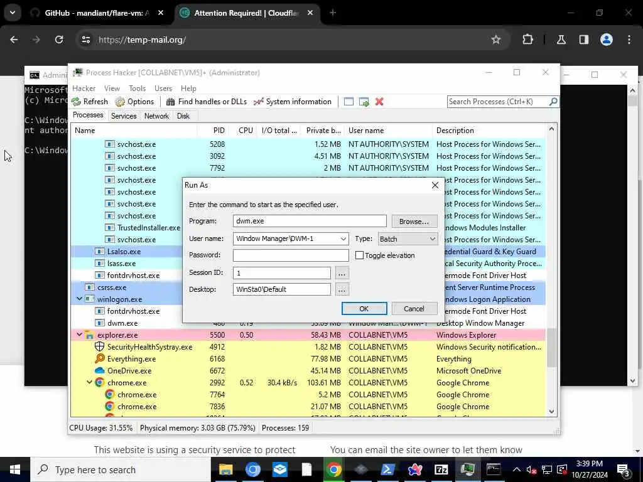The width and height of the screenshot is (643, 482).
Task: Open File Explorer from taskbar
Action: (225, 469)
